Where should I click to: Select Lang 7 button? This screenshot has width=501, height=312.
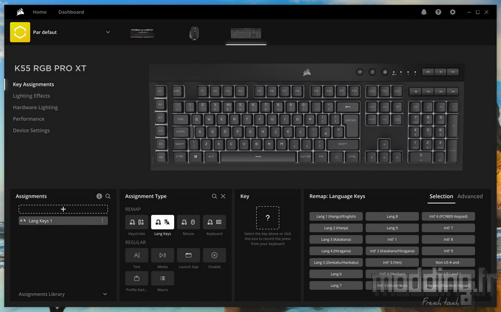coord(336,286)
